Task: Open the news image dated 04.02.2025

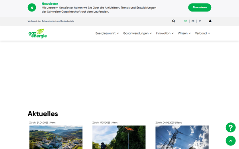Action: coord(182,137)
